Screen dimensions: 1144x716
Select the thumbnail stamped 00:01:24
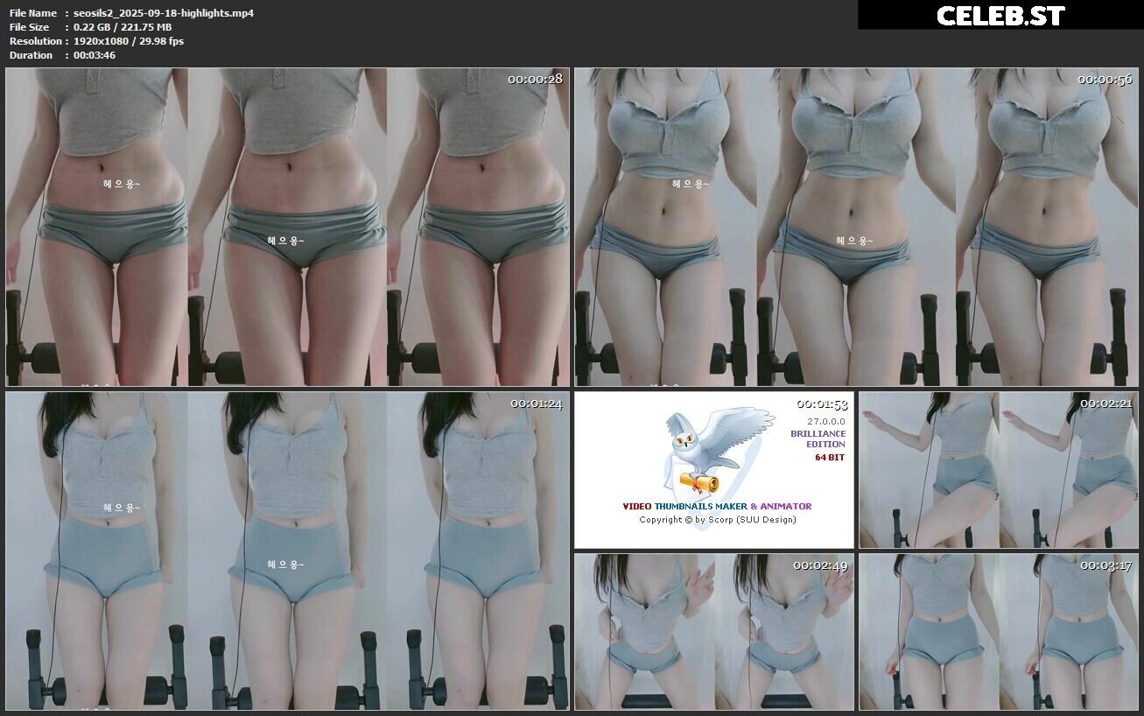(x=287, y=551)
